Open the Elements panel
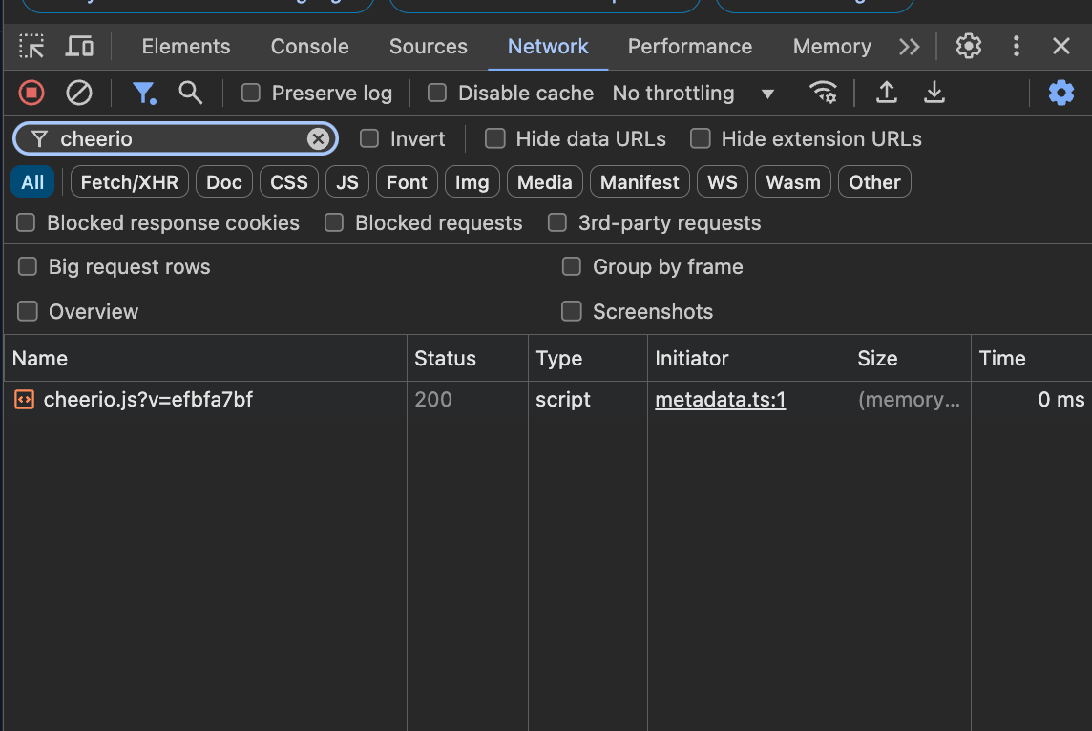 point(185,46)
